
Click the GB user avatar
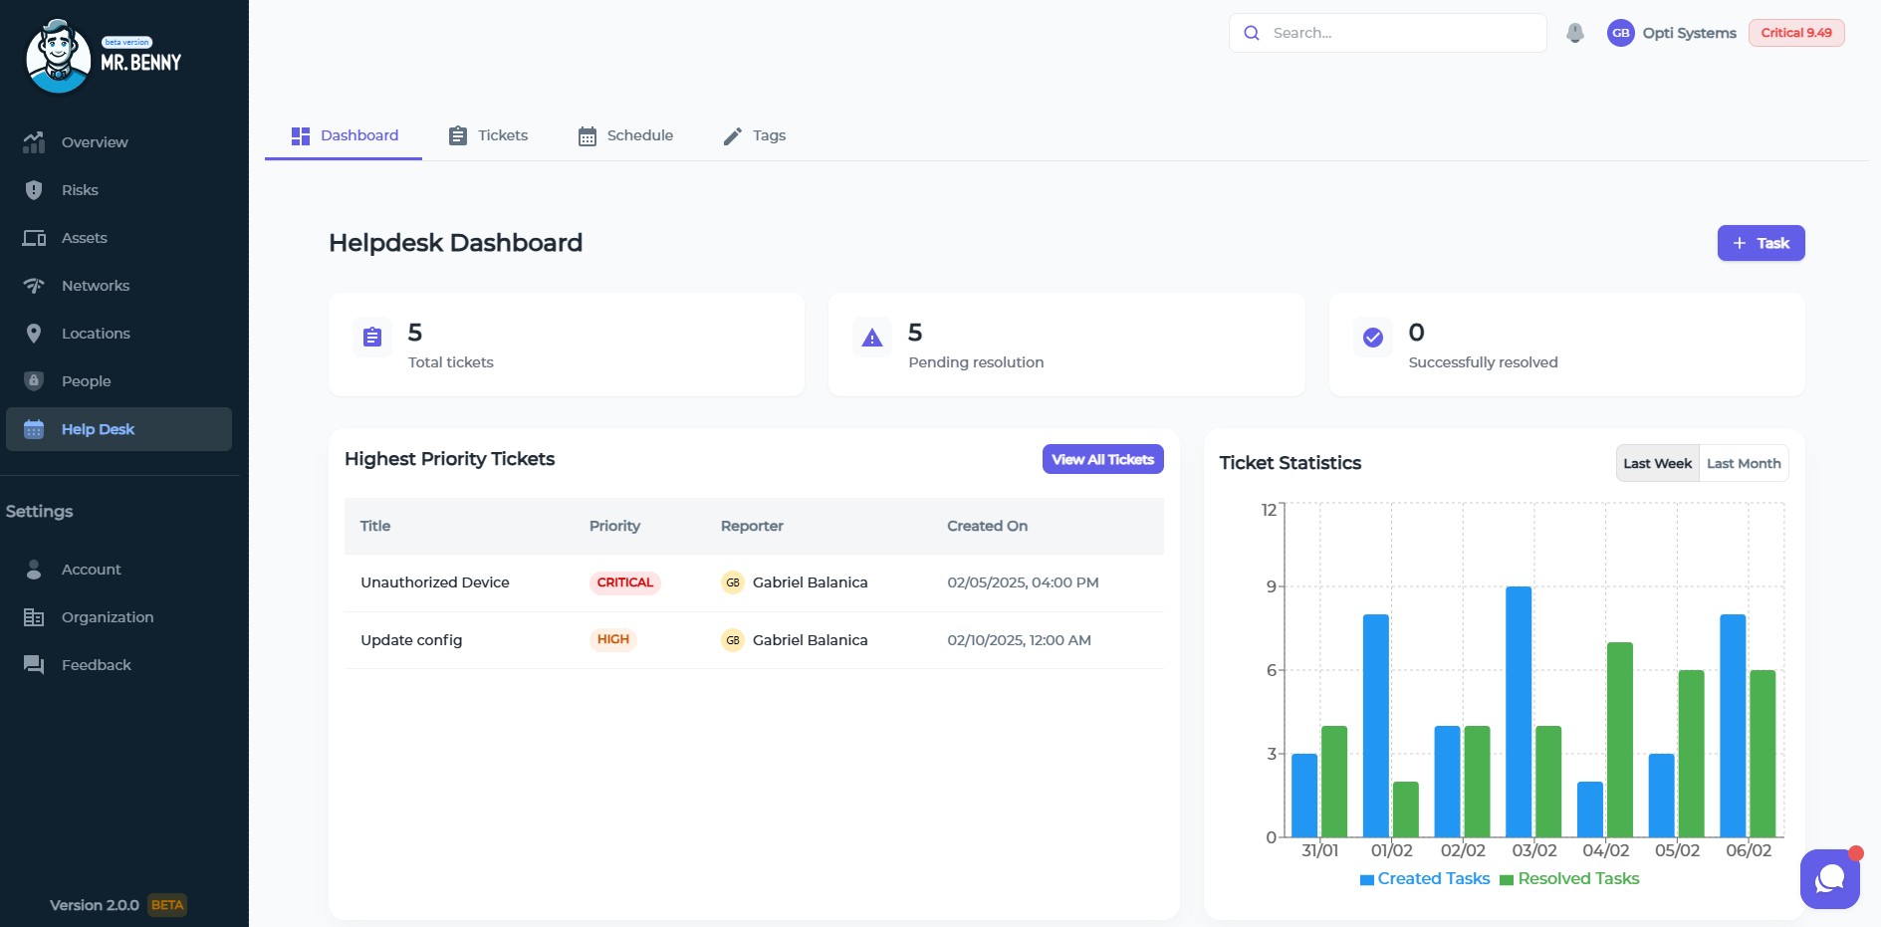tap(1620, 33)
